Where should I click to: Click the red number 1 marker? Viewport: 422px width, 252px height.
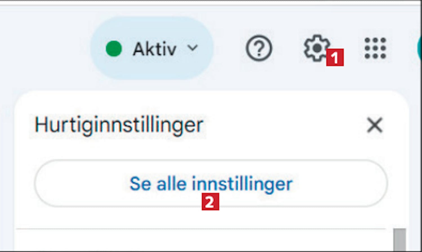click(x=335, y=57)
